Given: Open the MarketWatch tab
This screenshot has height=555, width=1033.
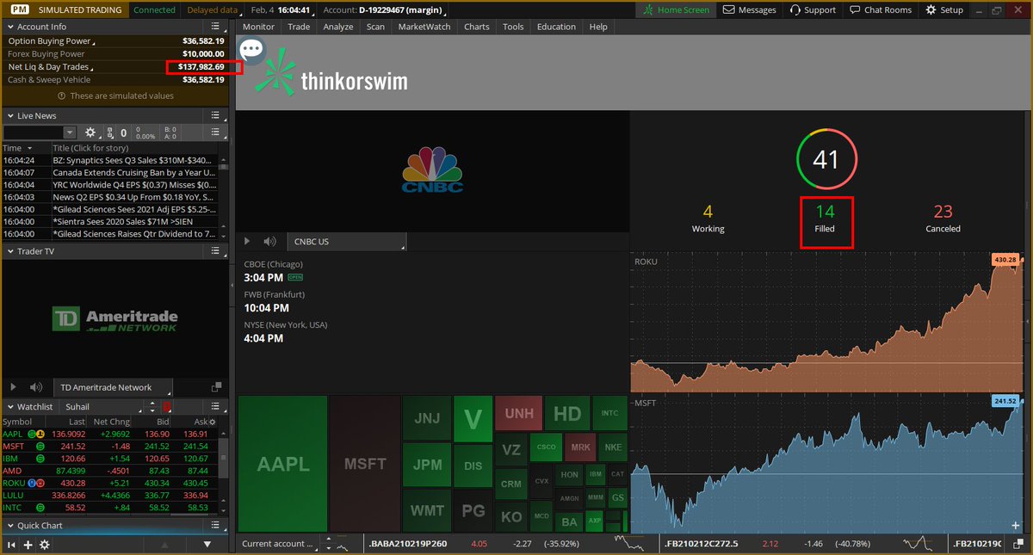Looking at the screenshot, I should (x=424, y=27).
